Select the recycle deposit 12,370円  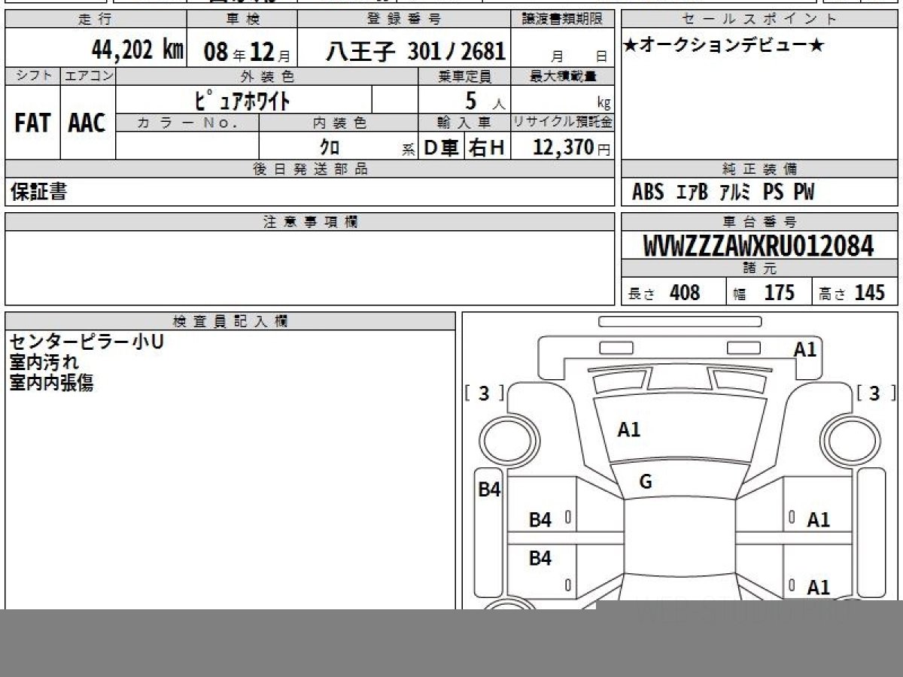pos(571,147)
